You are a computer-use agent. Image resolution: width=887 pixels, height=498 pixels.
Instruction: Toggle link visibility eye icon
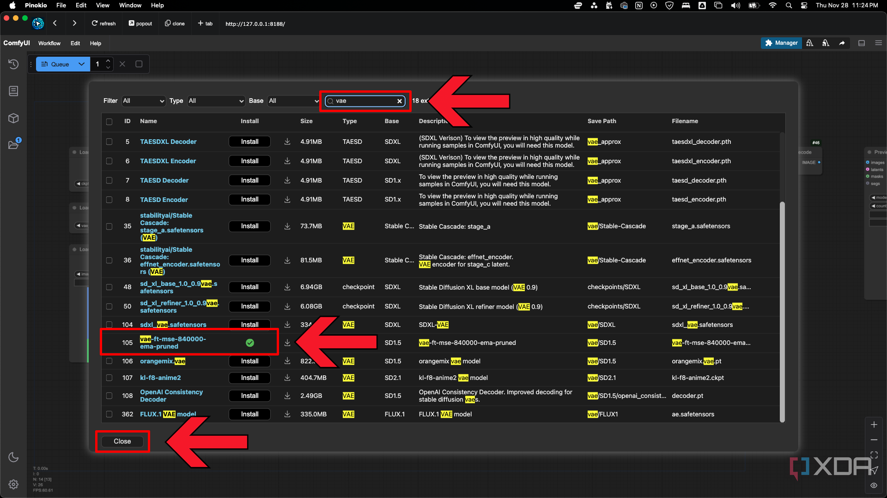coord(874,485)
